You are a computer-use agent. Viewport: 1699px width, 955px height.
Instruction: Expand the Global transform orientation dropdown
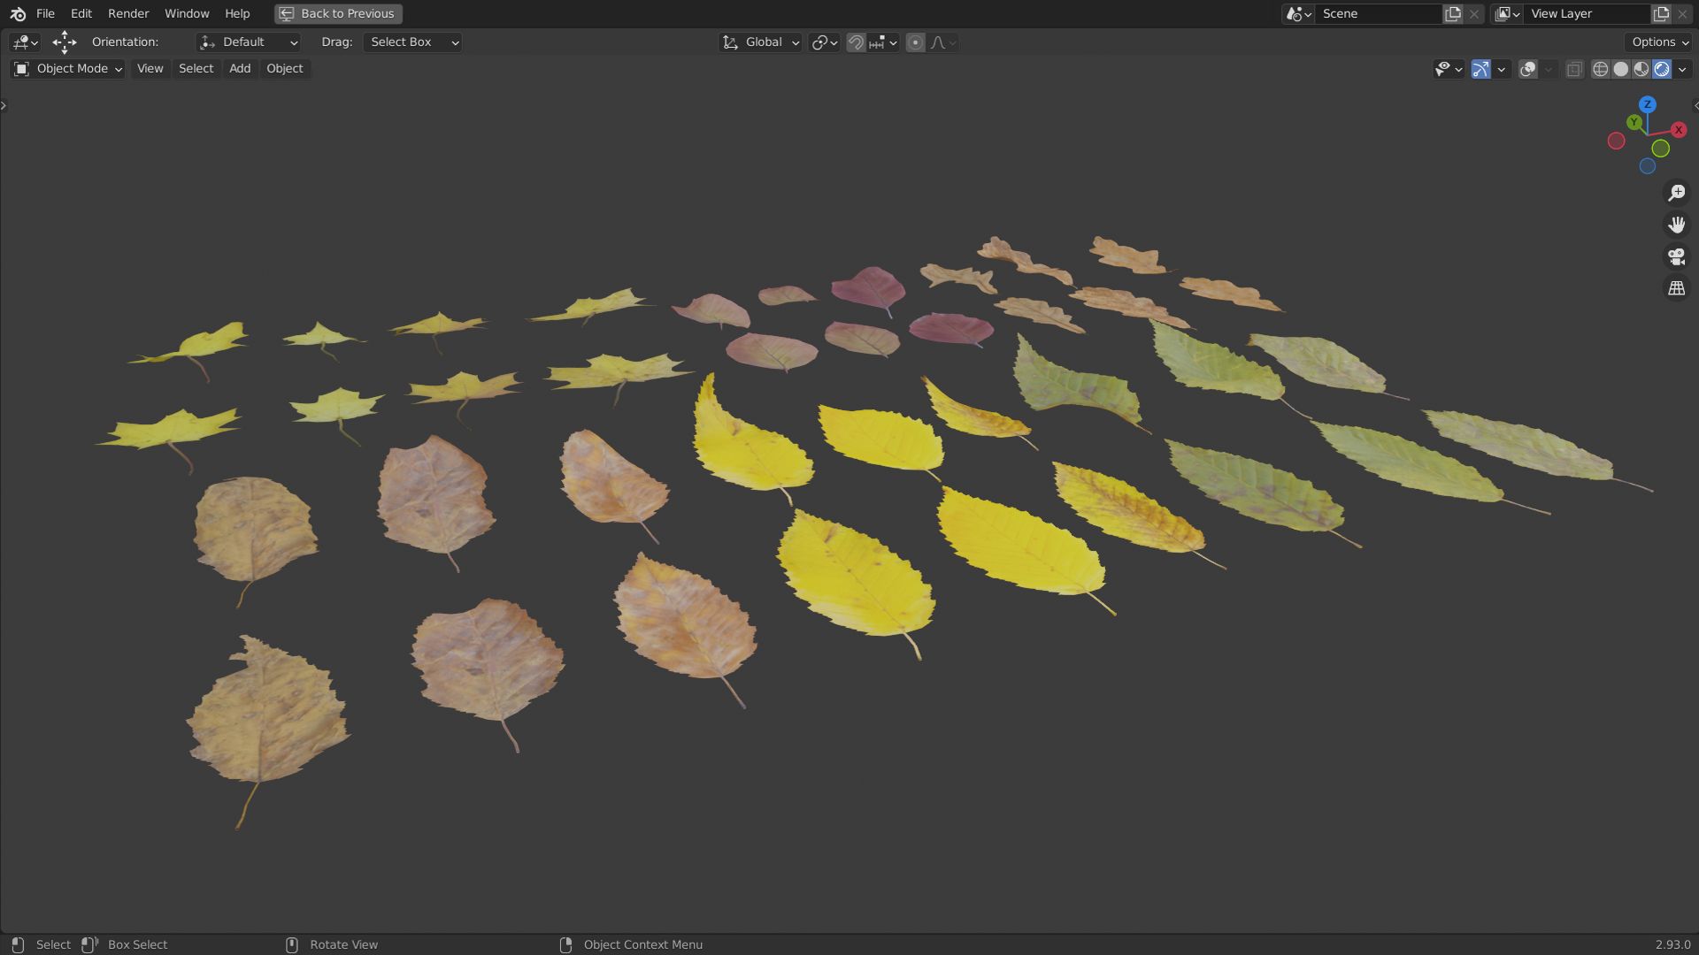(x=761, y=42)
